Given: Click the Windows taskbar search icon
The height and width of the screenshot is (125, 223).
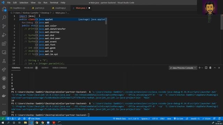Looking at the screenshot, I should [8, 123].
